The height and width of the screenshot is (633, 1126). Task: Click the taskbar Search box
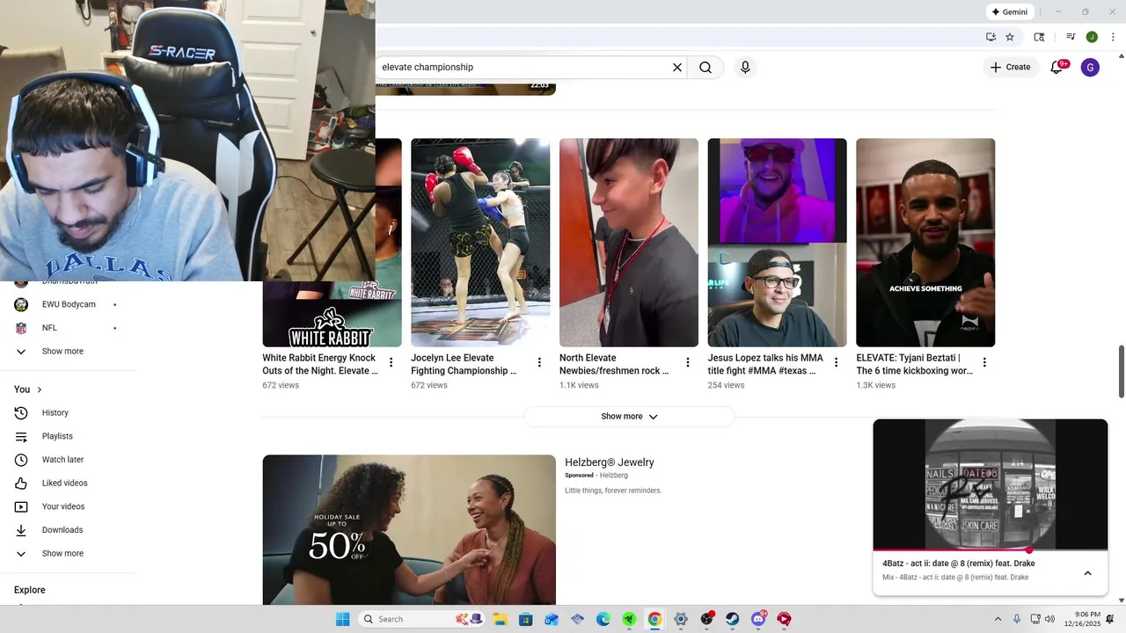point(423,619)
